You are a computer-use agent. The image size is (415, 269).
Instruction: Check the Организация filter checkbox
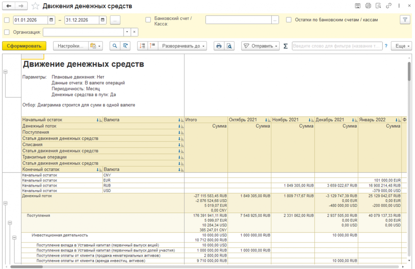(x=7, y=32)
